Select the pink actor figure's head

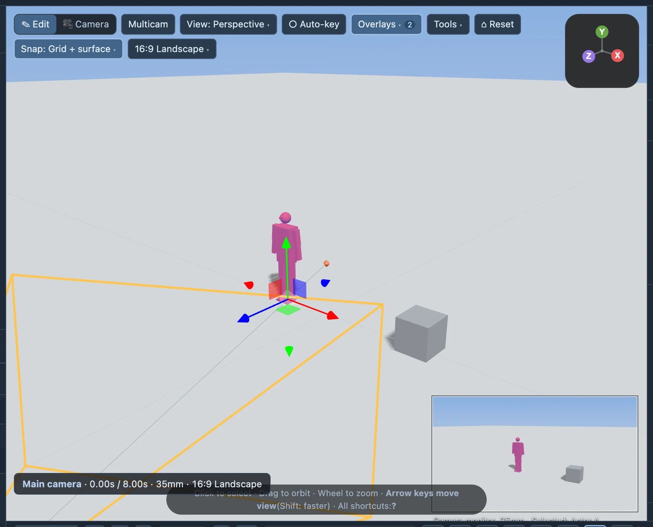(x=285, y=218)
